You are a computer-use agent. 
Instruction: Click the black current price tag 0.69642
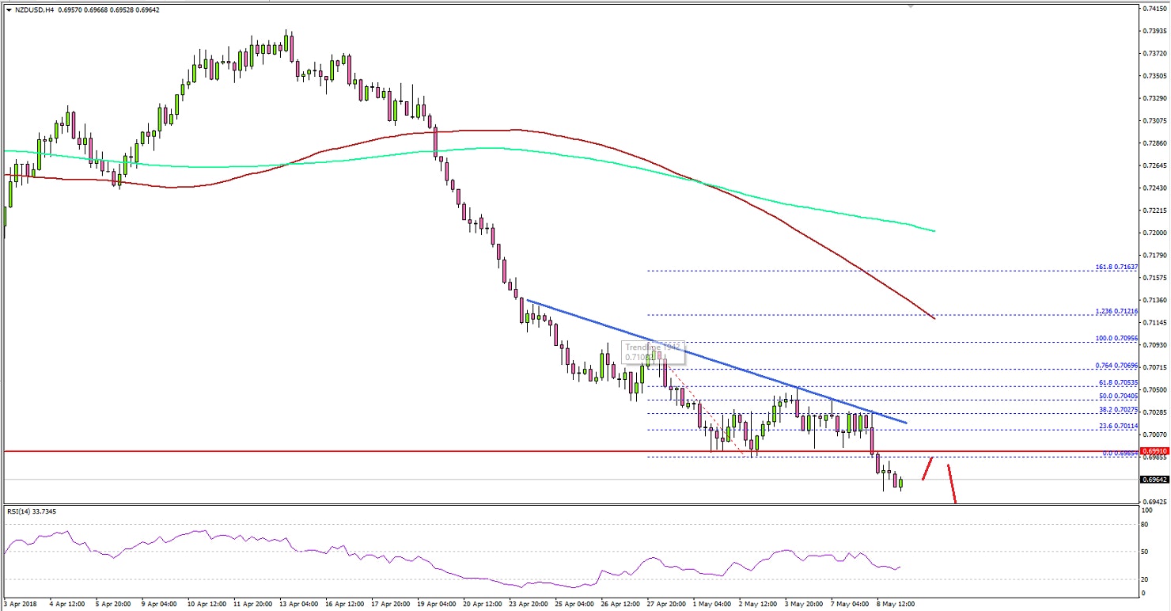(x=1154, y=480)
